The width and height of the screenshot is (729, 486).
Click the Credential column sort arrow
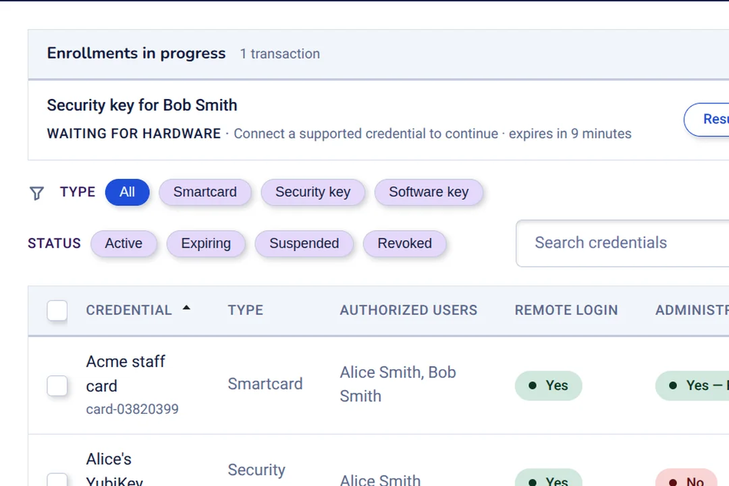pyautogui.click(x=186, y=308)
